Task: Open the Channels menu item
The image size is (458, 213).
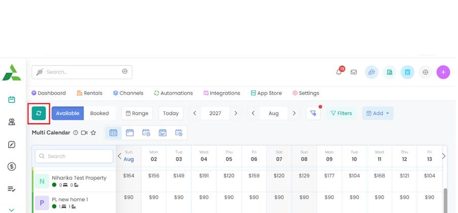Action: click(128, 93)
